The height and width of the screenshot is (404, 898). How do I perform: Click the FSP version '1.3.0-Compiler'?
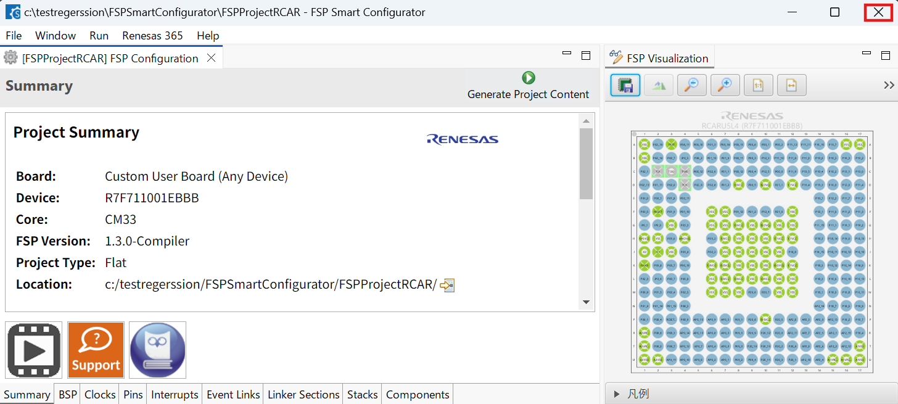pos(147,241)
